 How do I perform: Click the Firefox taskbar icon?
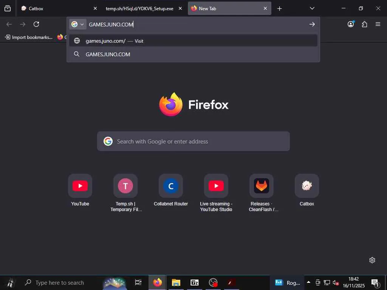point(158,282)
